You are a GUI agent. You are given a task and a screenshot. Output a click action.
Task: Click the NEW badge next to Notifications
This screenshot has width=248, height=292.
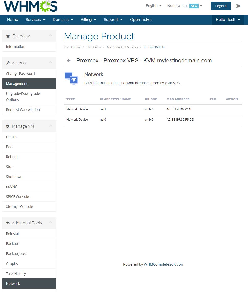click(x=194, y=6)
